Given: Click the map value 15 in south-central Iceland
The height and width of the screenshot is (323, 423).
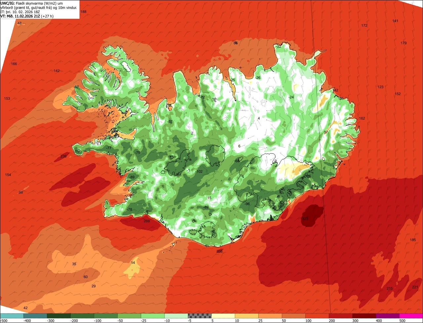Looking at the screenshot, I should (209, 198).
